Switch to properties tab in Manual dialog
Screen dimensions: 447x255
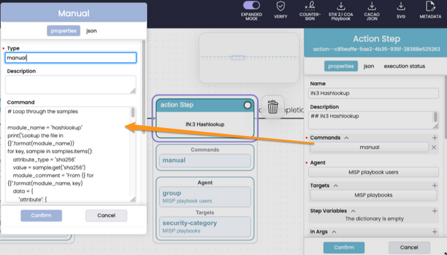pos(63,31)
